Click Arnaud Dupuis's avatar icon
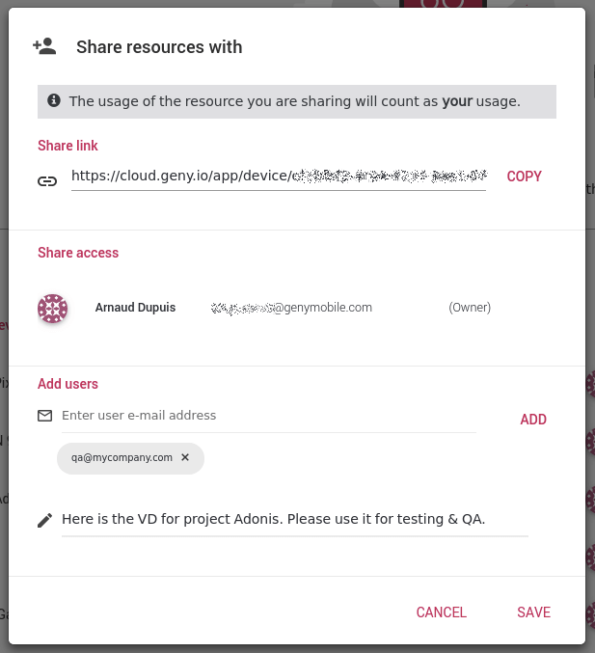The height and width of the screenshot is (653, 595). [x=52, y=309]
